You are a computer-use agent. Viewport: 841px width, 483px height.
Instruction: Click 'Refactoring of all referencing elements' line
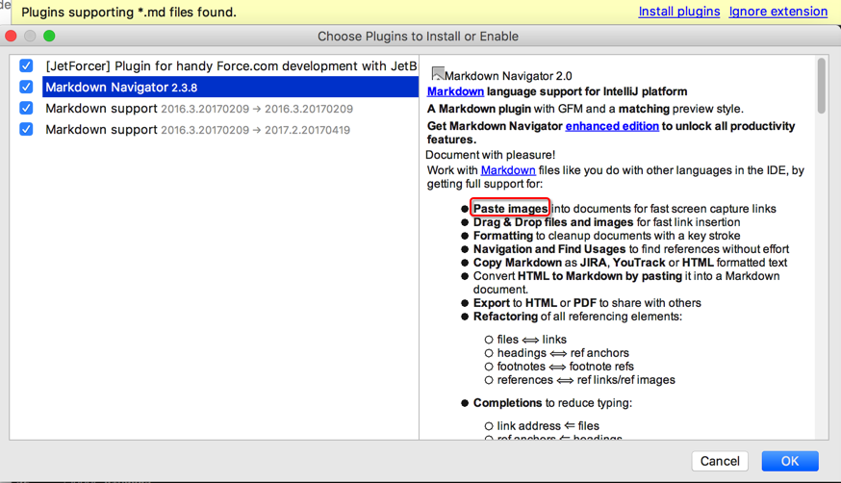coord(577,317)
